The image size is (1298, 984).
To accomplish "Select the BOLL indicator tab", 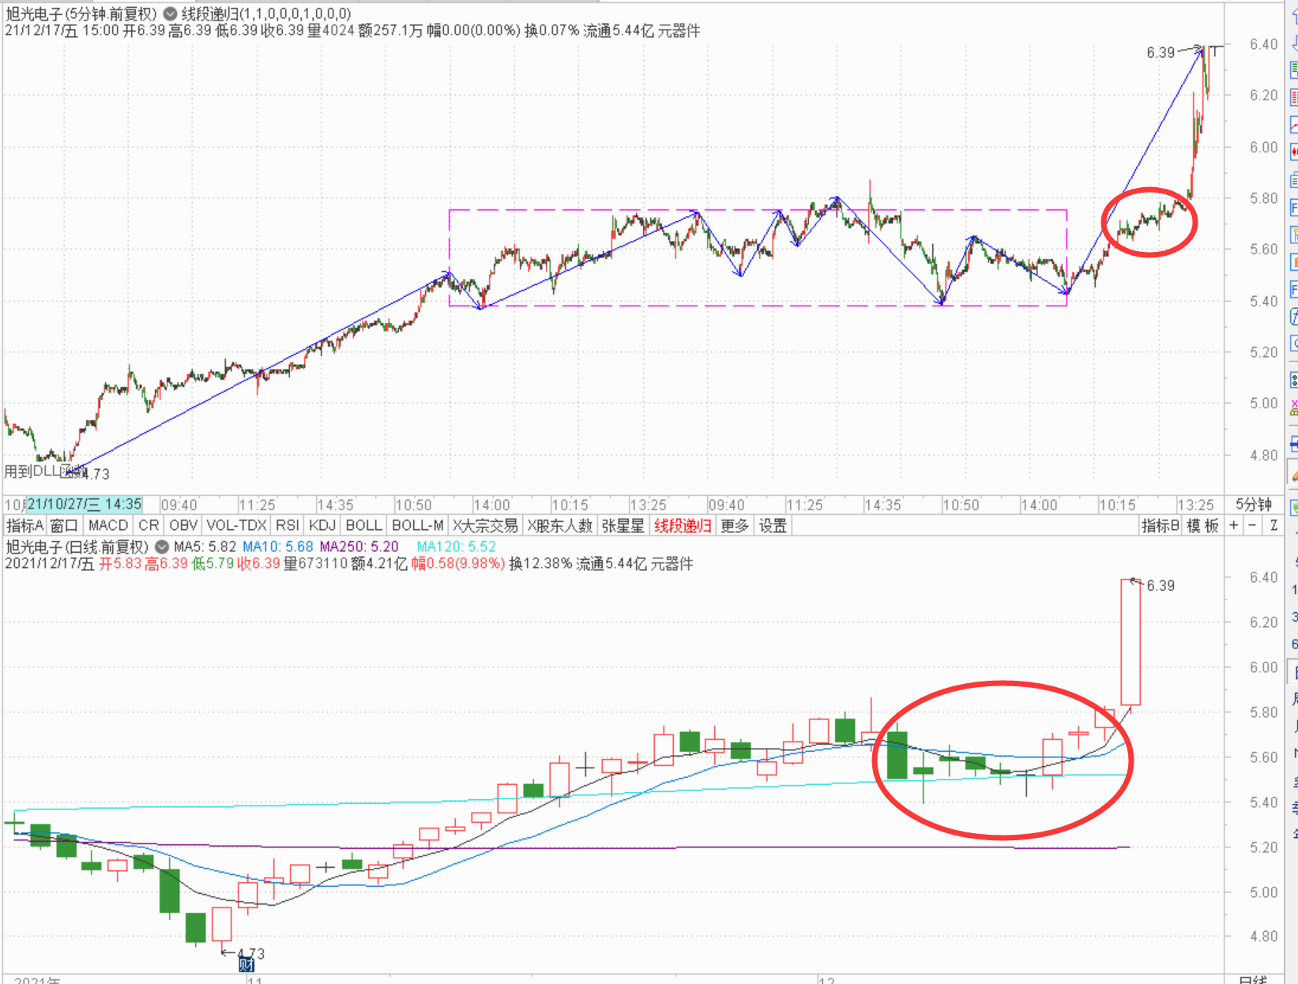I will [363, 526].
